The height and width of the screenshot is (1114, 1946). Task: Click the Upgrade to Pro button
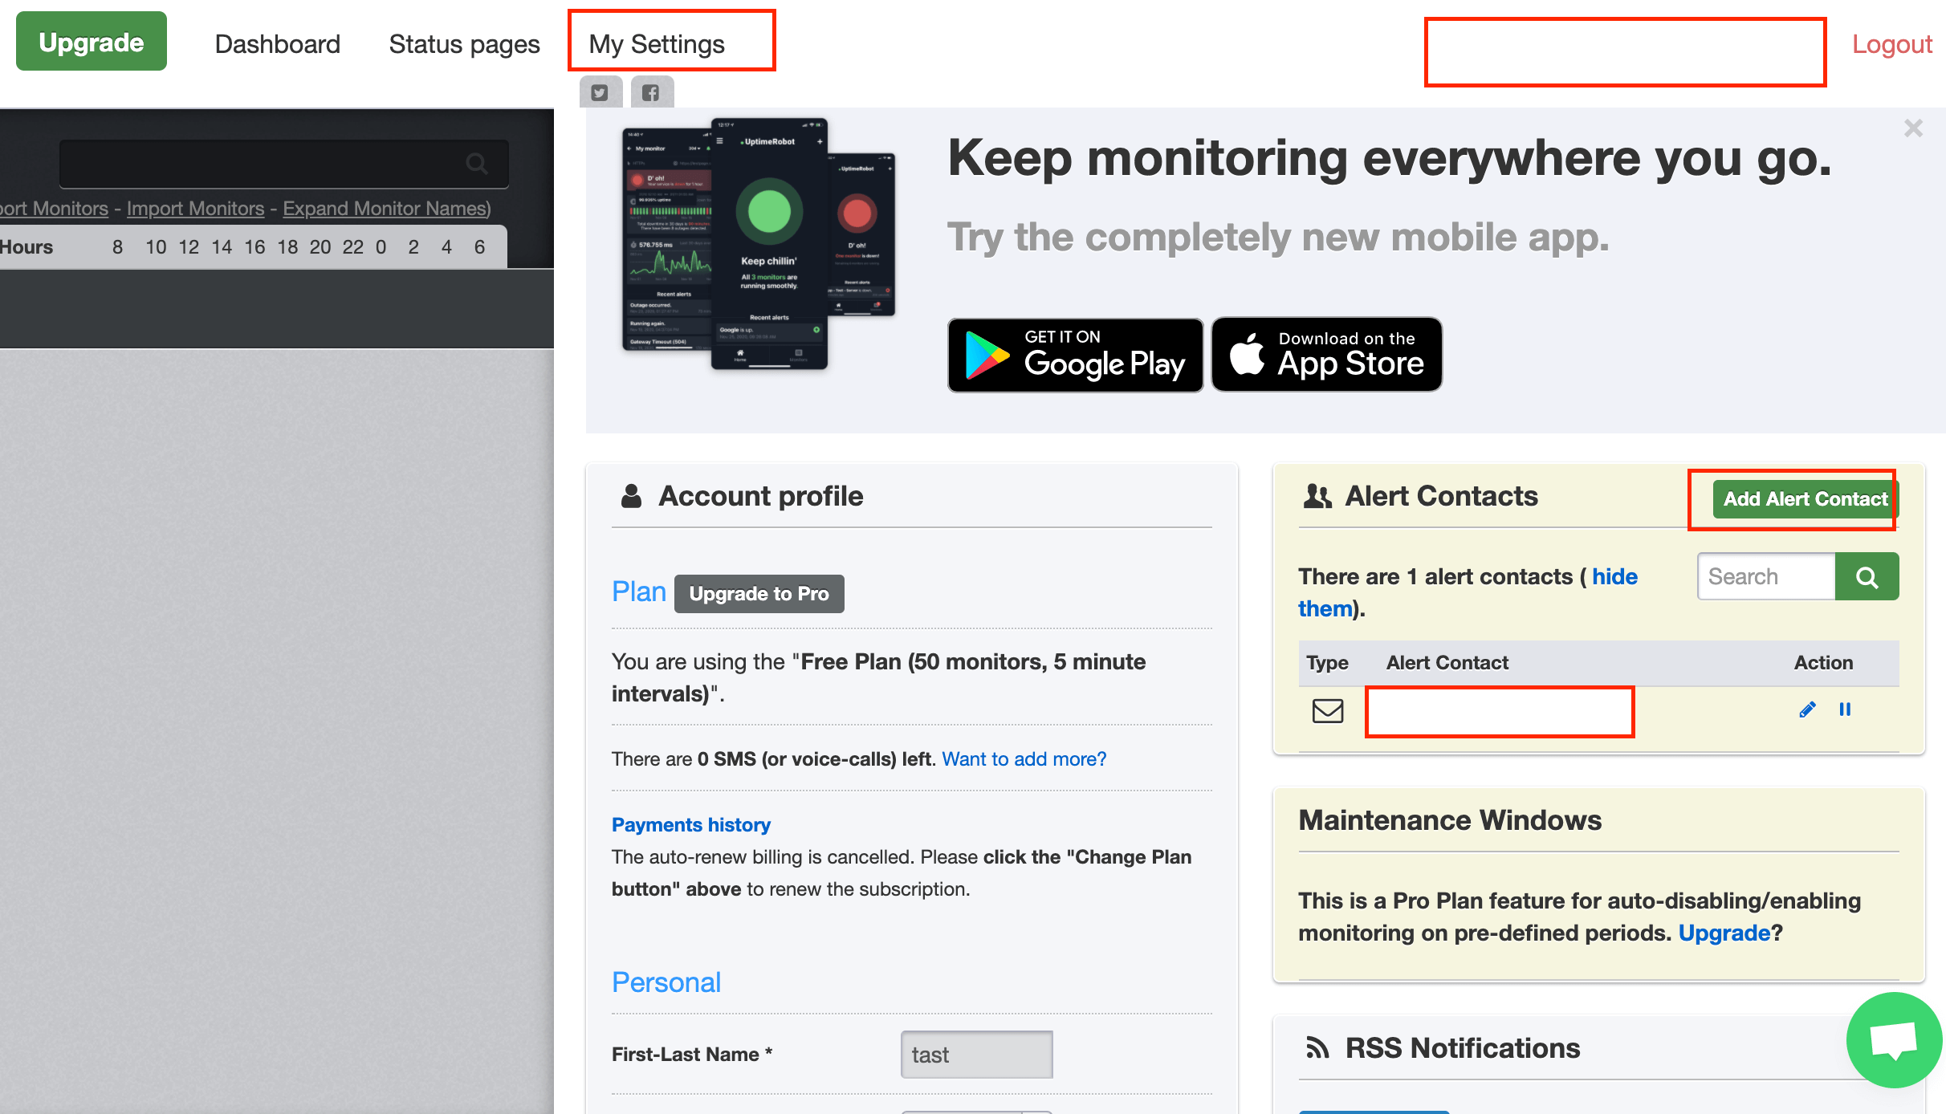[x=758, y=593]
